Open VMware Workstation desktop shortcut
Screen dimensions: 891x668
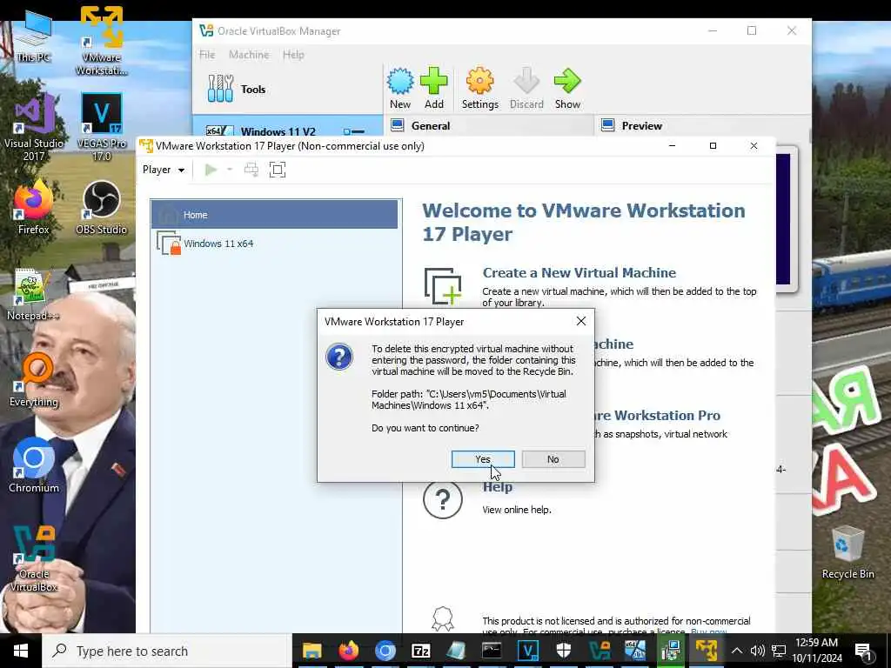pyautogui.click(x=101, y=41)
